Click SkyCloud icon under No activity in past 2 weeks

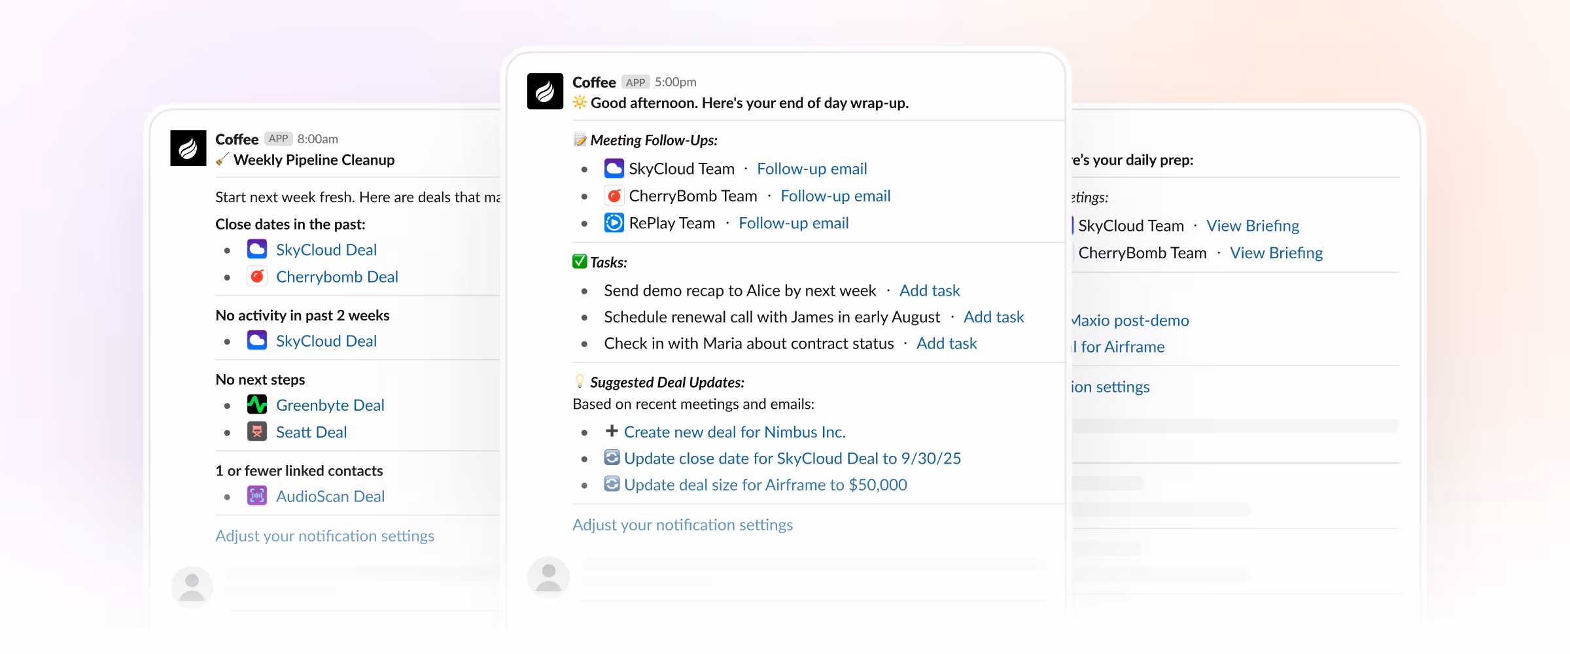pyautogui.click(x=257, y=340)
